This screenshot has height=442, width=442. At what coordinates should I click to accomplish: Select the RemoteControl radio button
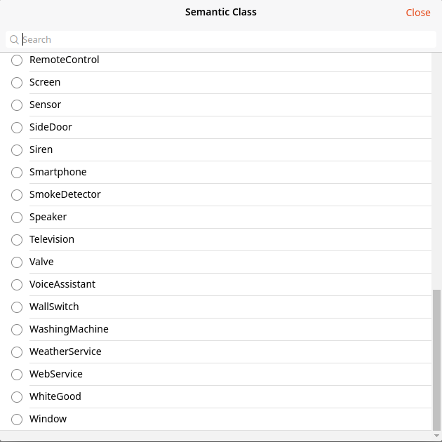(x=17, y=60)
